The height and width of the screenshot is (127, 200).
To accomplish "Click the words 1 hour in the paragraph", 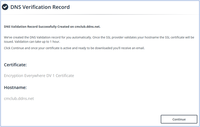I will coord(54,42).
